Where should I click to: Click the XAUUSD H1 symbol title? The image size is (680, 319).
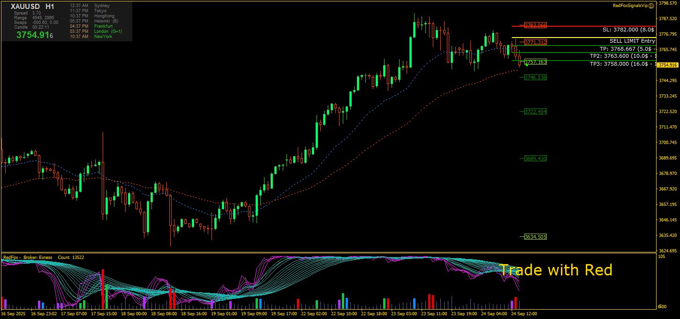click(x=32, y=7)
